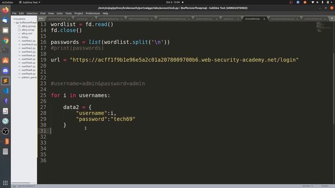Open the Tools menu
The width and height of the screenshot is (335, 188).
pyautogui.click(x=69, y=13)
